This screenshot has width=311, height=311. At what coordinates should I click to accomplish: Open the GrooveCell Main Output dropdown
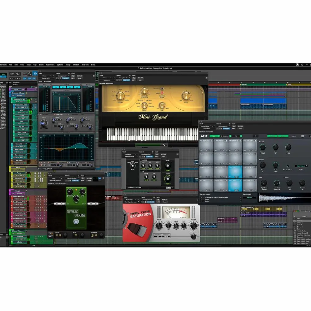pyautogui.click(x=301, y=166)
